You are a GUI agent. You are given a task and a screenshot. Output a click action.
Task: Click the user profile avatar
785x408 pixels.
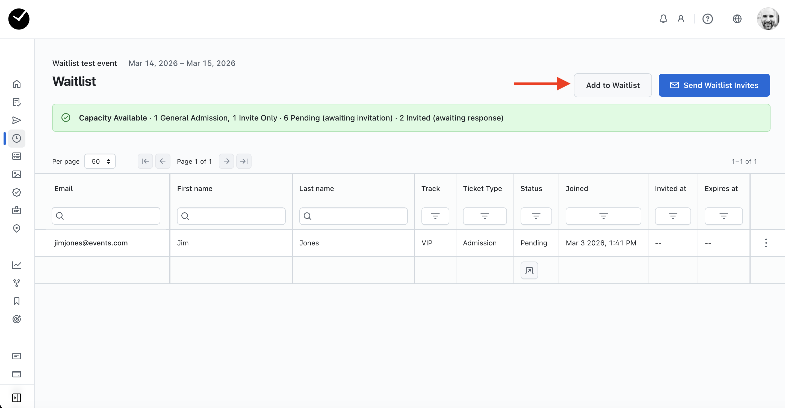[768, 19]
